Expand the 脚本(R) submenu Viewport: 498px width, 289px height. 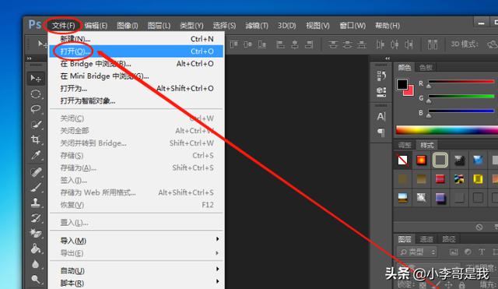point(137,283)
